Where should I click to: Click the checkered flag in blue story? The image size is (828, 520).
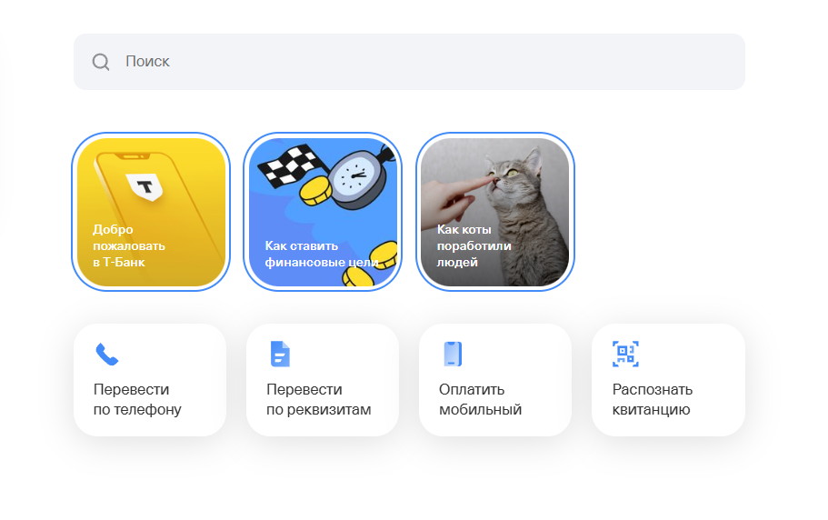(x=288, y=165)
